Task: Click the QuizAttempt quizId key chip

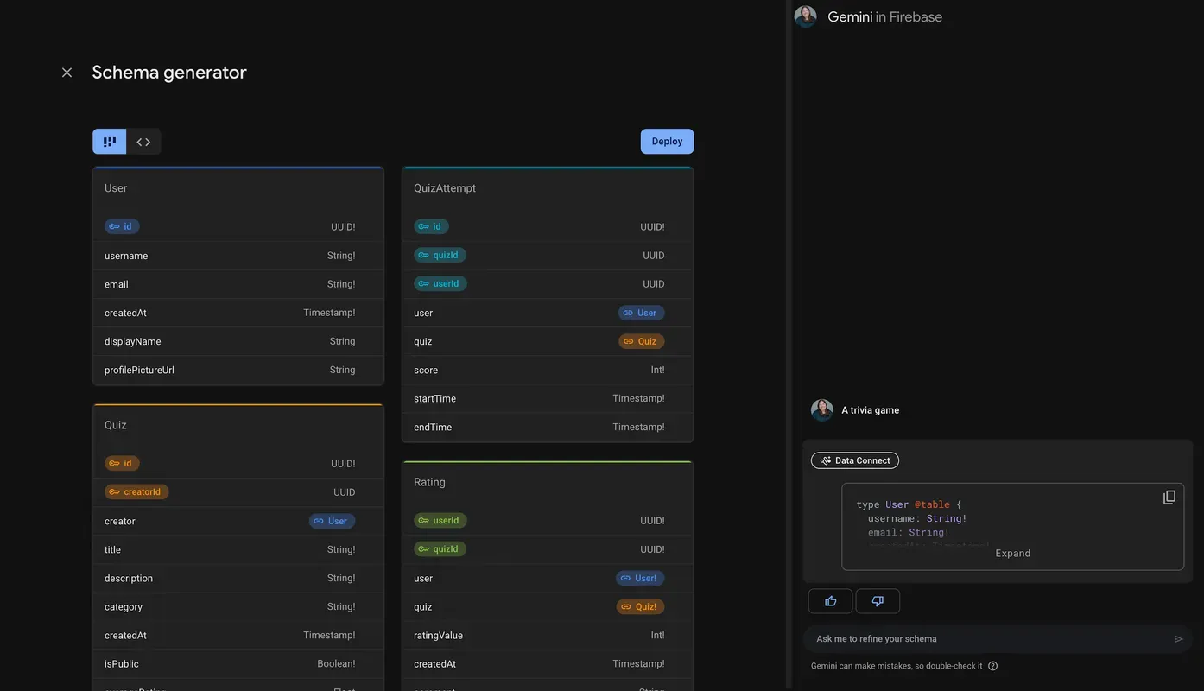Action: [440, 255]
